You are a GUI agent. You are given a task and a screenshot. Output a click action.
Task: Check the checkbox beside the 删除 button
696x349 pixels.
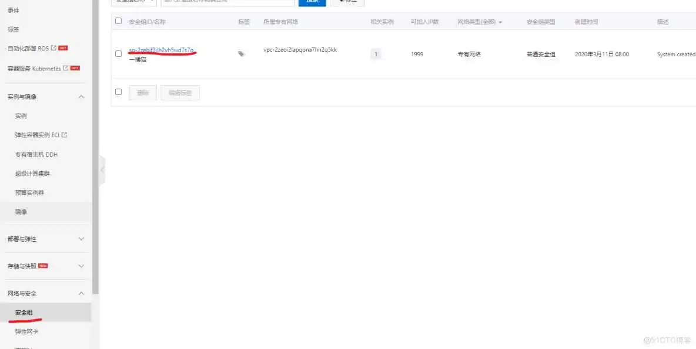[119, 92]
